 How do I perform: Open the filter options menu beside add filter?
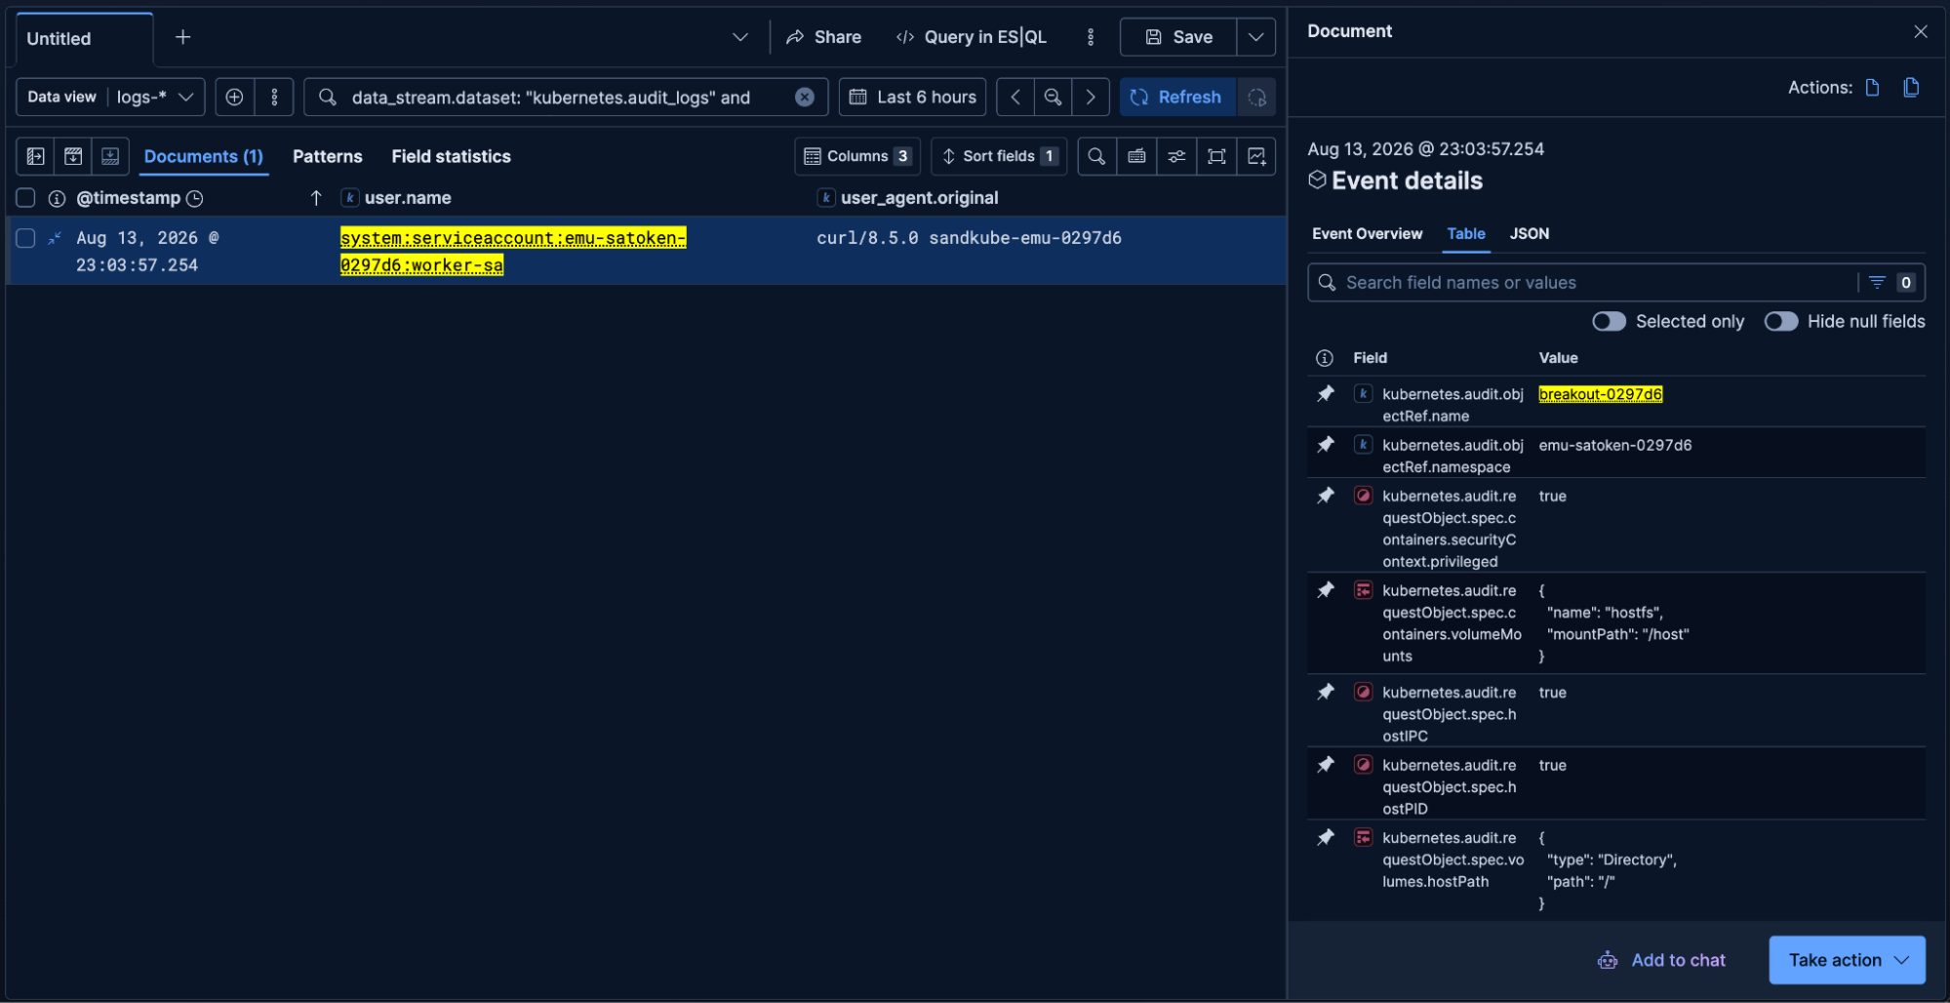274,97
